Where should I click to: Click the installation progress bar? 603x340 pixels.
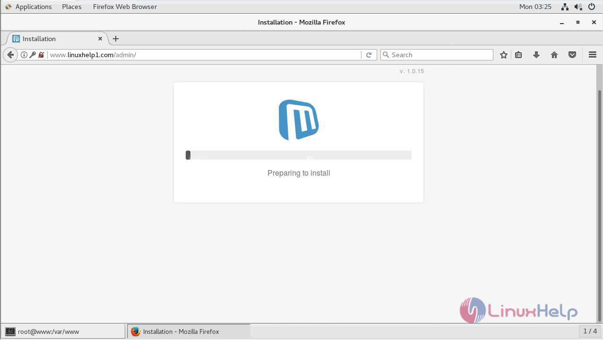pos(299,155)
